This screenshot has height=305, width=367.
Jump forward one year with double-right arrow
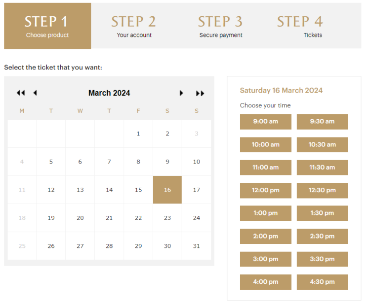pos(200,94)
